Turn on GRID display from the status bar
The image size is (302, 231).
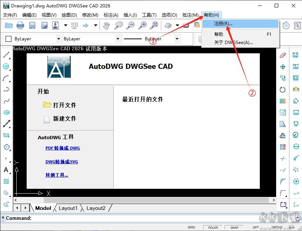(x=191, y=227)
